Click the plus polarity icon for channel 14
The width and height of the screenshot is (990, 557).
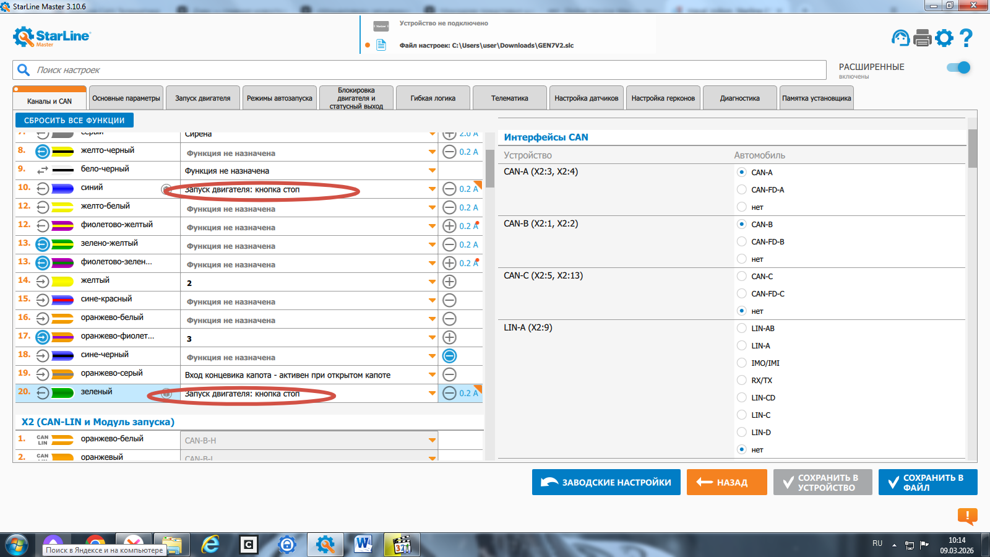pos(450,282)
